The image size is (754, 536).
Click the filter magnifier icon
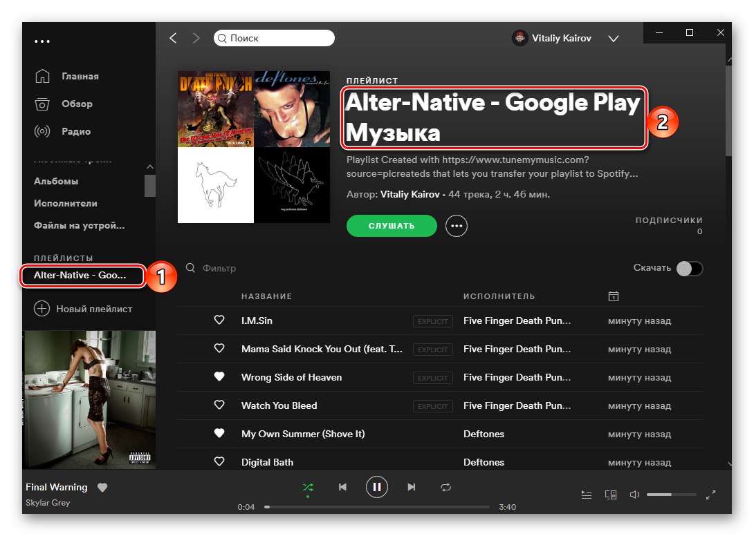coord(190,267)
